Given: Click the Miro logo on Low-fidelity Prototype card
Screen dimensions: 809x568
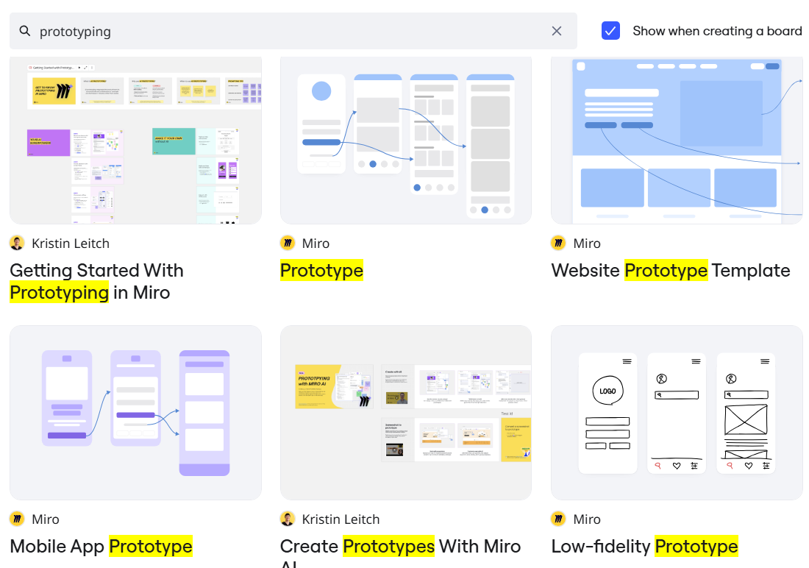Looking at the screenshot, I should pos(557,519).
